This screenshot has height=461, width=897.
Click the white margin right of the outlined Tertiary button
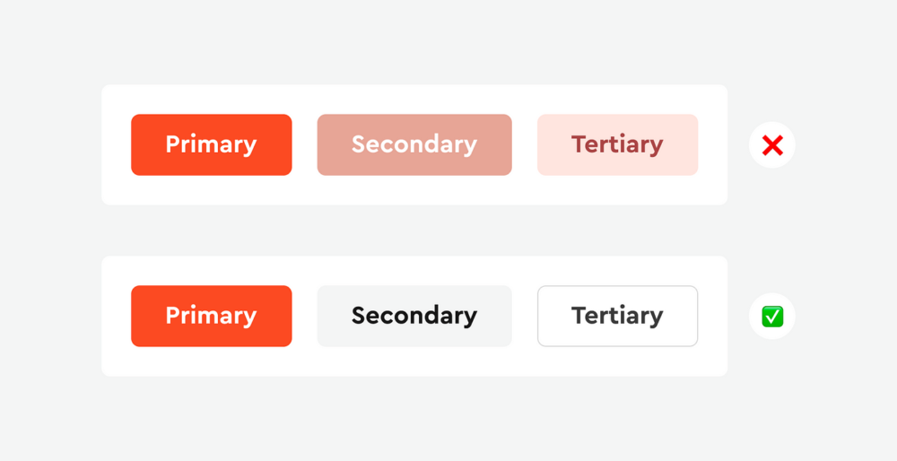point(712,316)
